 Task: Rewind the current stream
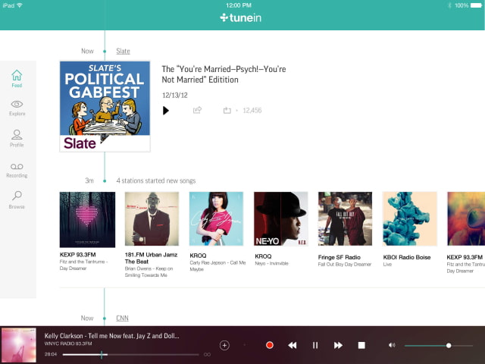(293, 345)
